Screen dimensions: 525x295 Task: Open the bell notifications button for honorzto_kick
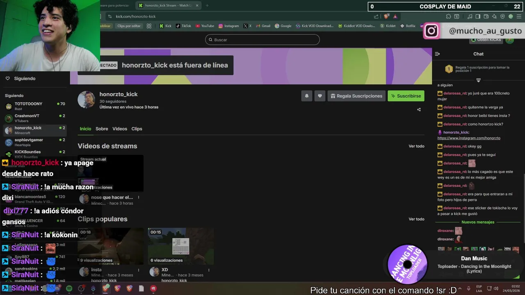click(306, 96)
